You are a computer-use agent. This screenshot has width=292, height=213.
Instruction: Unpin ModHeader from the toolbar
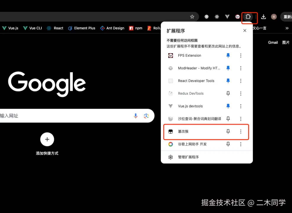pos(228,68)
